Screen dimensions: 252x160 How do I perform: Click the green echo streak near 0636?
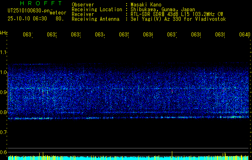[139, 90]
